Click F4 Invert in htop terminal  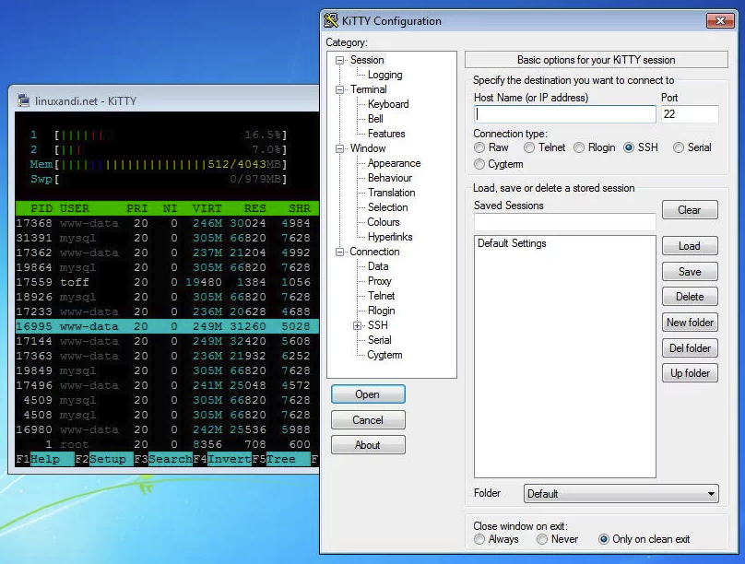[x=222, y=459]
